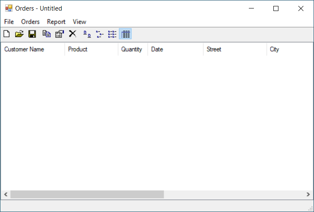This screenshot has height=212, width=314.
Task: Sort by Date column header
Action: [x=176, y=49]
